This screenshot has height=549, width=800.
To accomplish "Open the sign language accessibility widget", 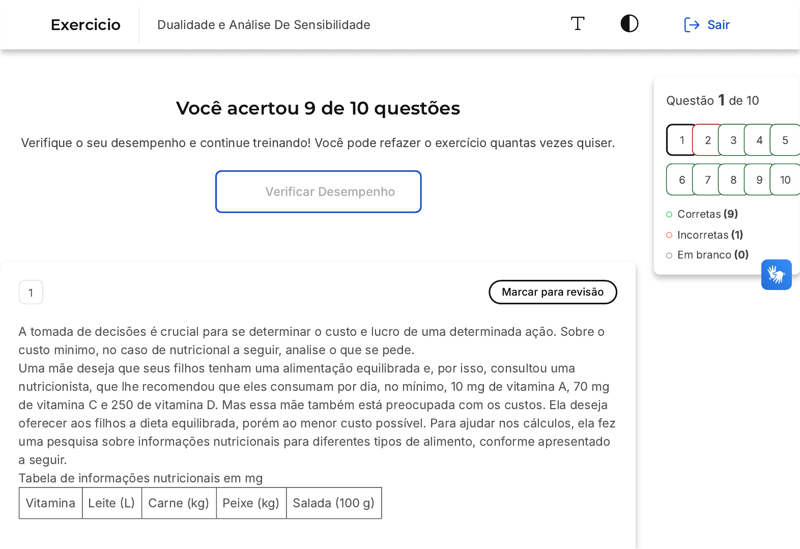I will tap(776, 275).
